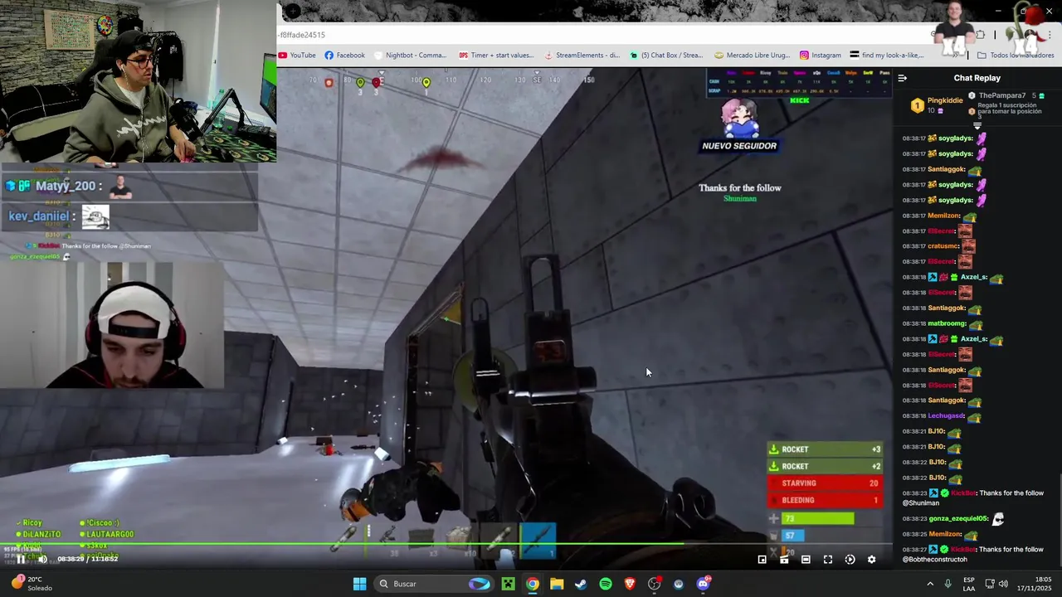The image size is (1062, 597).
Task: Click Lechugasd username in chat
Action: 946,416
